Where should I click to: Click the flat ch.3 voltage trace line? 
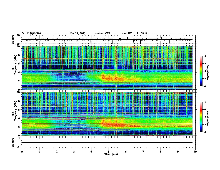tap(107, 142)
